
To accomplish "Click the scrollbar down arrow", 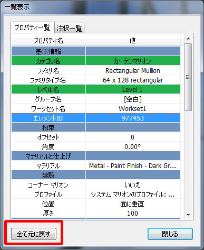I will coord(188,215).
